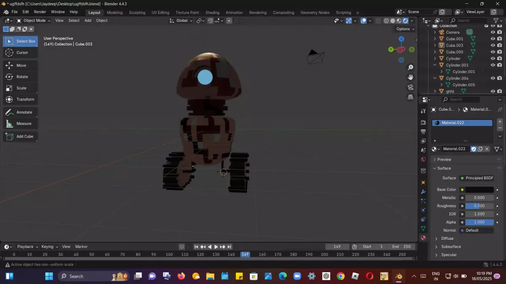
Task: Select the Cursor tool
Action: pos(20,53)
